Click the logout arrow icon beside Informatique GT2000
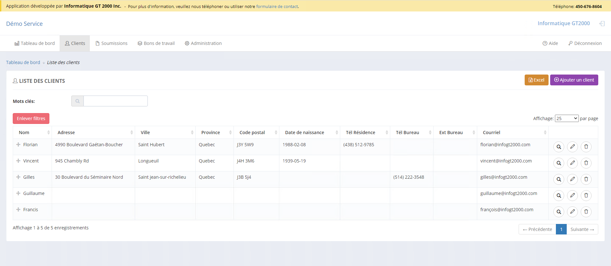The image size is (611, 266). (x=601, y=24)
